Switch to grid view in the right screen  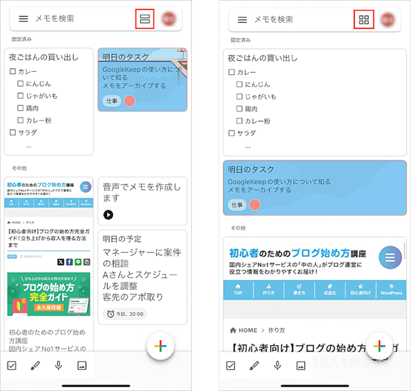[x=364, y=19]
